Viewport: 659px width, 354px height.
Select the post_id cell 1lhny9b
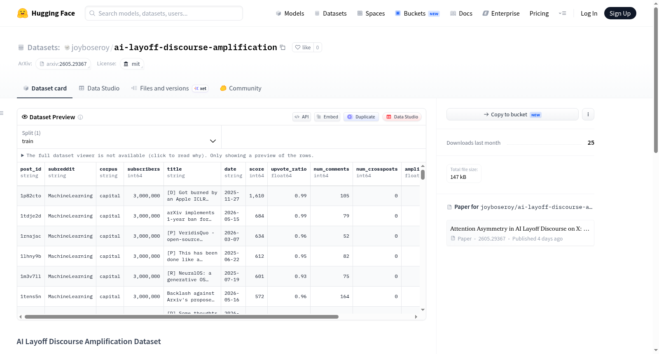31,256
